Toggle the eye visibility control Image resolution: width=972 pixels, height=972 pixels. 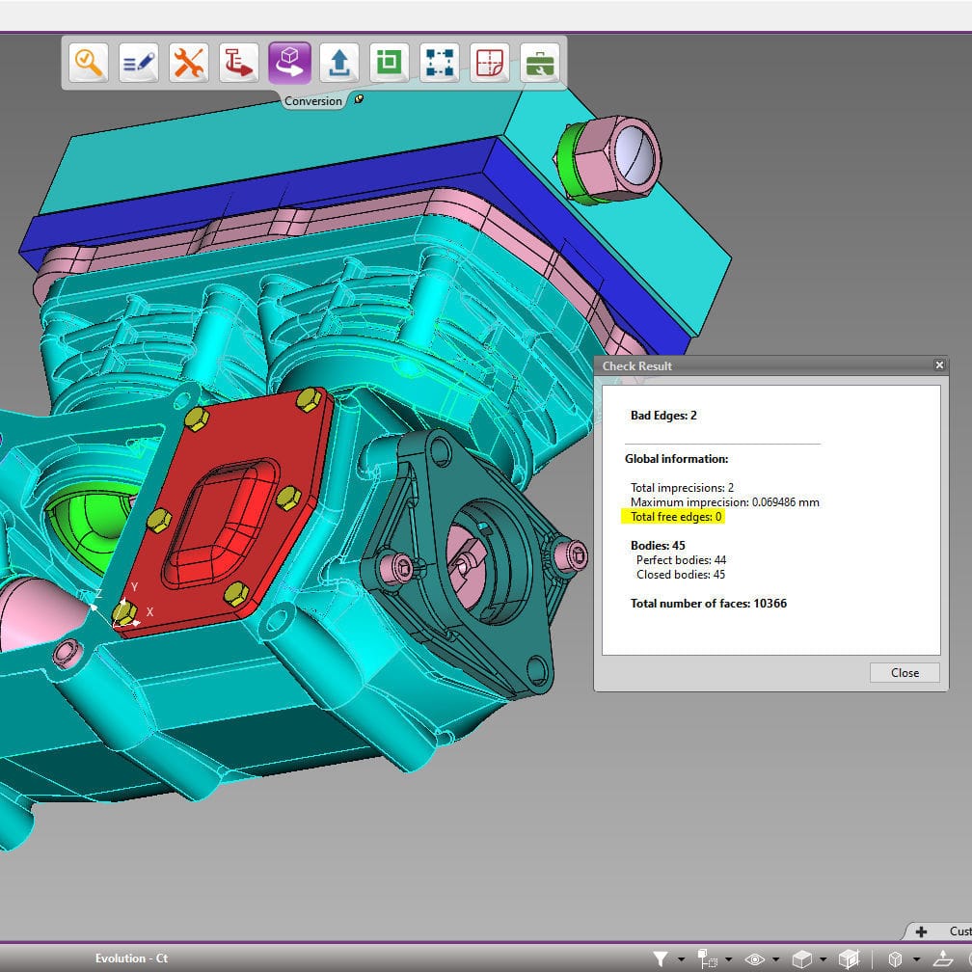click(x=756, y=959)
